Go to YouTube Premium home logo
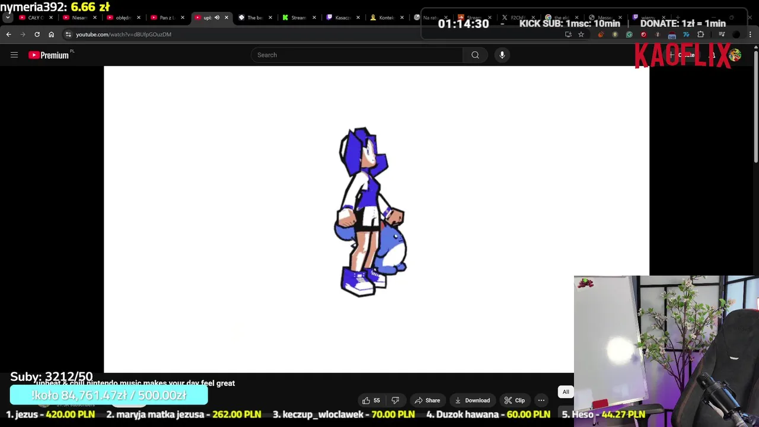Image resolution: width=759 pixels, height=427 pixels. [49, 55]
